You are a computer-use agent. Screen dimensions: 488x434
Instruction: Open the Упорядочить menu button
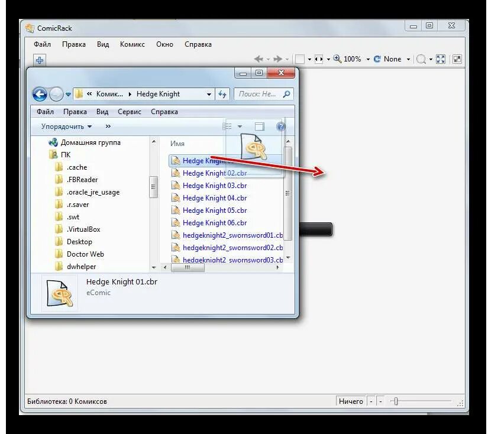[x=66, y=127]
